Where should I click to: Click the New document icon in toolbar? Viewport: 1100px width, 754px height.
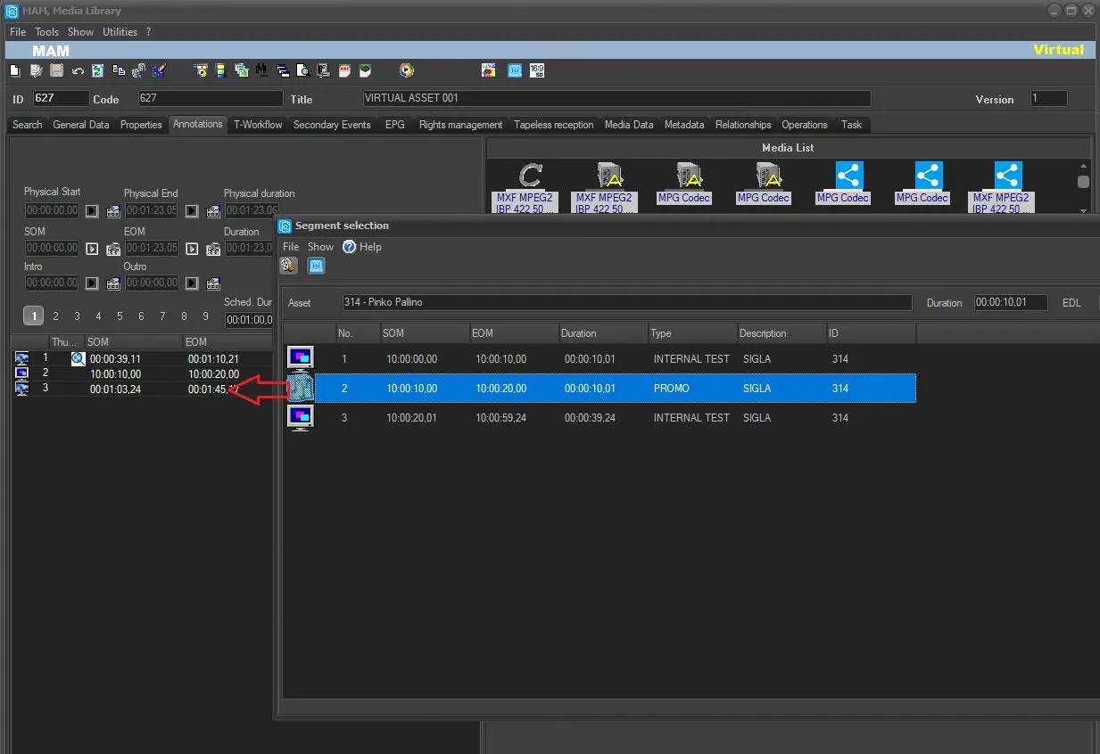[14, 70]
